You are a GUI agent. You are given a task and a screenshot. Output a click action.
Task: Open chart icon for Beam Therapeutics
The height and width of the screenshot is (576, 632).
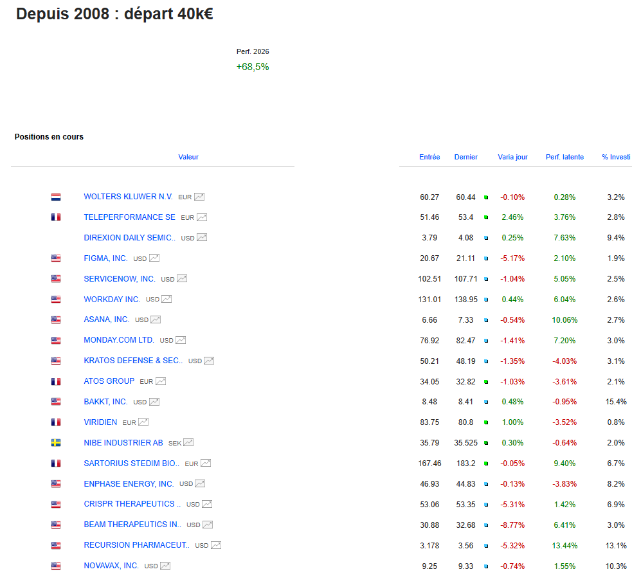(x=208, y=525)
